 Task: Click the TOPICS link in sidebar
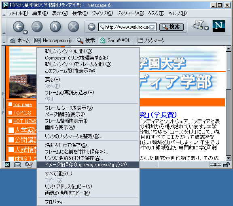[x=22, y=113]
